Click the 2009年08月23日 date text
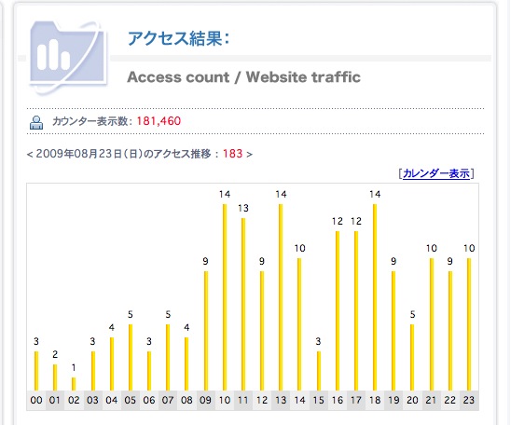This screenshot has width=524, height=425. click(x=78, y=154)
